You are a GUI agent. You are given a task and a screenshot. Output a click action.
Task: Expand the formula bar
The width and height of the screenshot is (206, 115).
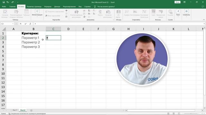(x=204, y=24)
